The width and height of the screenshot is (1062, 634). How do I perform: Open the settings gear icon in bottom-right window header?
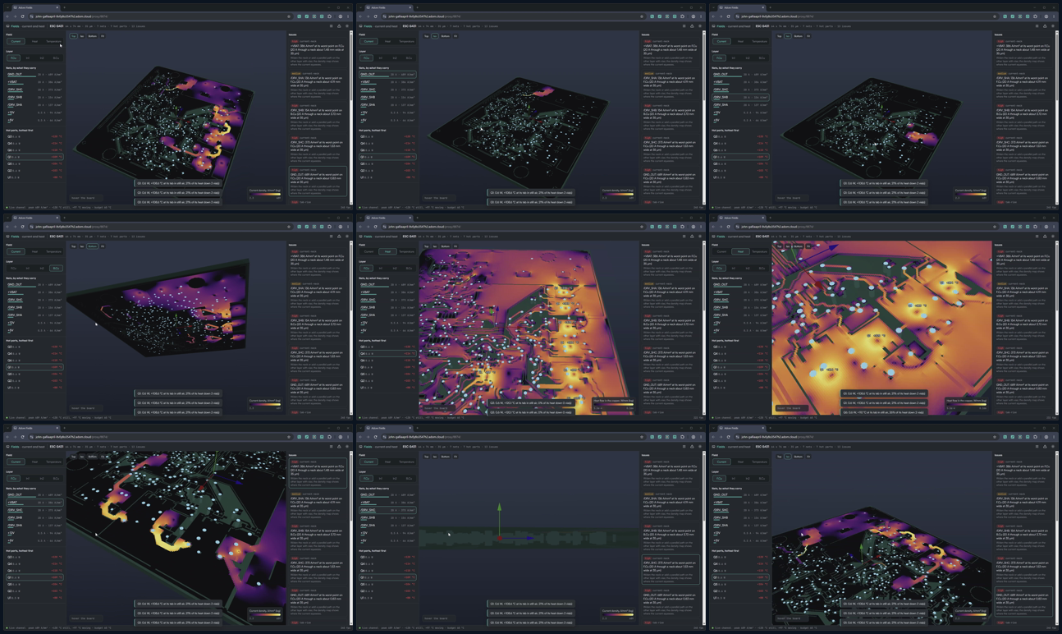click(1054, 447)
